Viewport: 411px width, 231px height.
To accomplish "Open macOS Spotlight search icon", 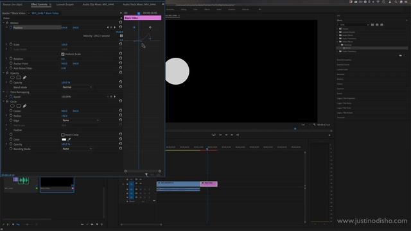I will [396, 2].
